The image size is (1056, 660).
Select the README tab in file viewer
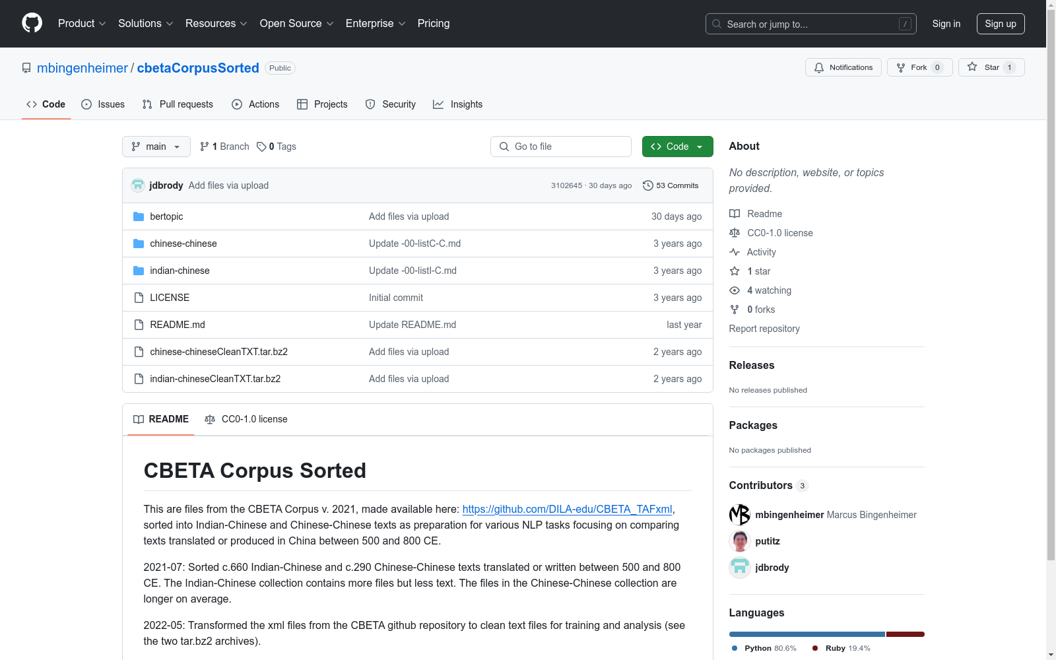click(x=161, y=419)
